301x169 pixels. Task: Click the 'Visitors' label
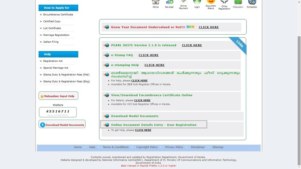pos(58,105)
